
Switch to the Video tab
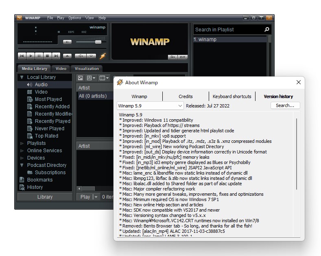pyautogui.click(x=61, y=69)
